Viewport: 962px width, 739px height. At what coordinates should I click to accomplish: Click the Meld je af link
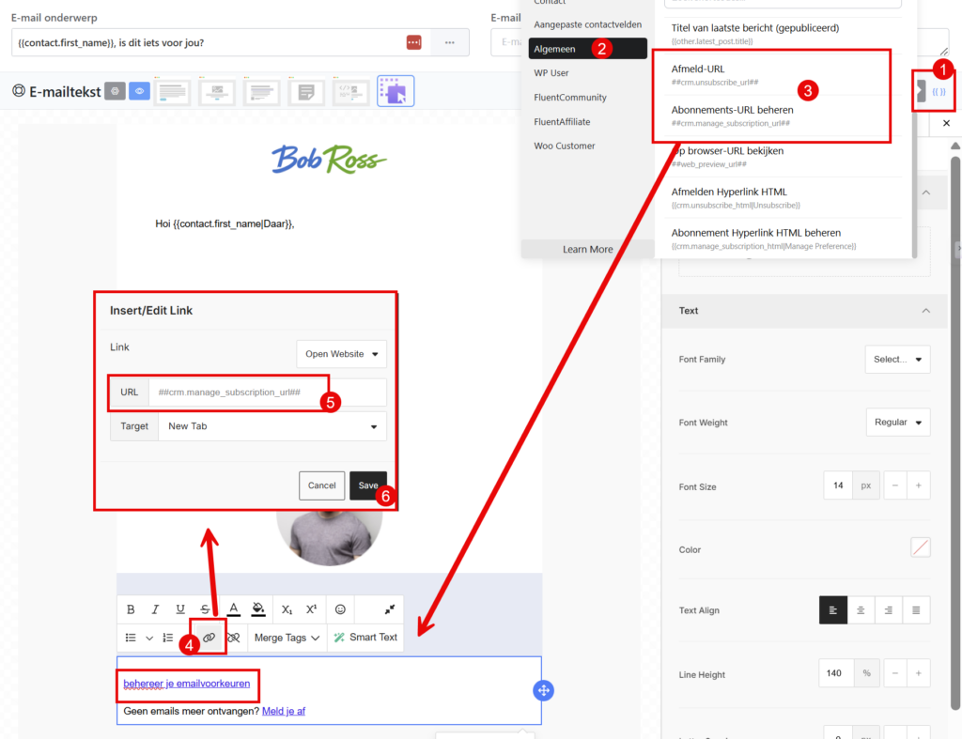tap(283, 711)
